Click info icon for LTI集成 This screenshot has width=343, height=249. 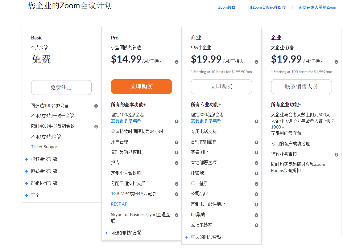pos(256,215)
